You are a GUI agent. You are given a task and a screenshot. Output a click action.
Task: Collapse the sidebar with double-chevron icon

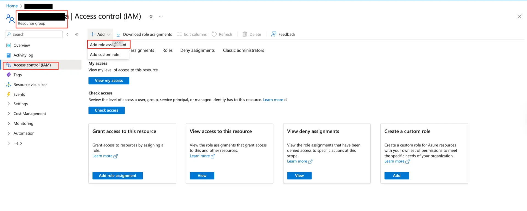(x=77, y=34)
